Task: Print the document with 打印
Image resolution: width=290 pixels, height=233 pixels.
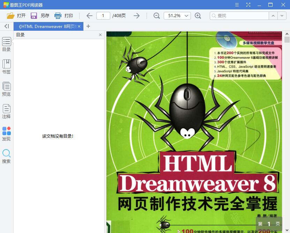Action: click(x=64, y=16)
